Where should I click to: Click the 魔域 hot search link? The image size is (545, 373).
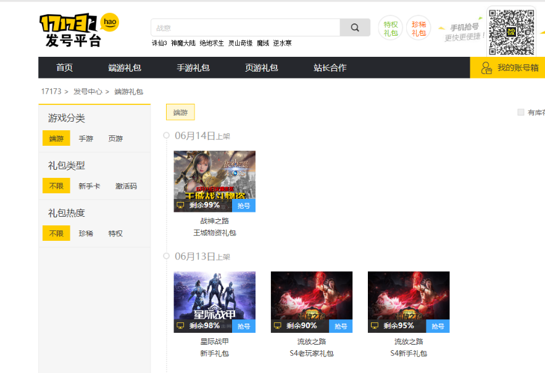click(263, 43)
